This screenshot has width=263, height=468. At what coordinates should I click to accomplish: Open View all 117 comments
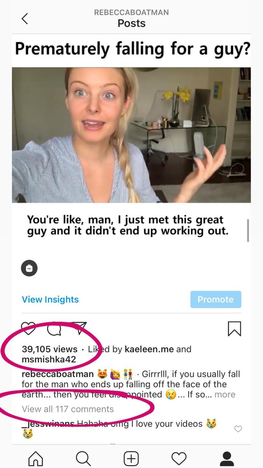tap(68, 409)
